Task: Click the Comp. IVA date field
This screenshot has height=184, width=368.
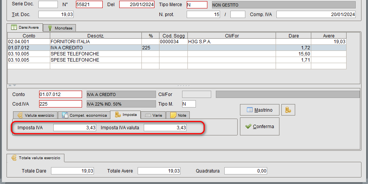Action: 316,14
